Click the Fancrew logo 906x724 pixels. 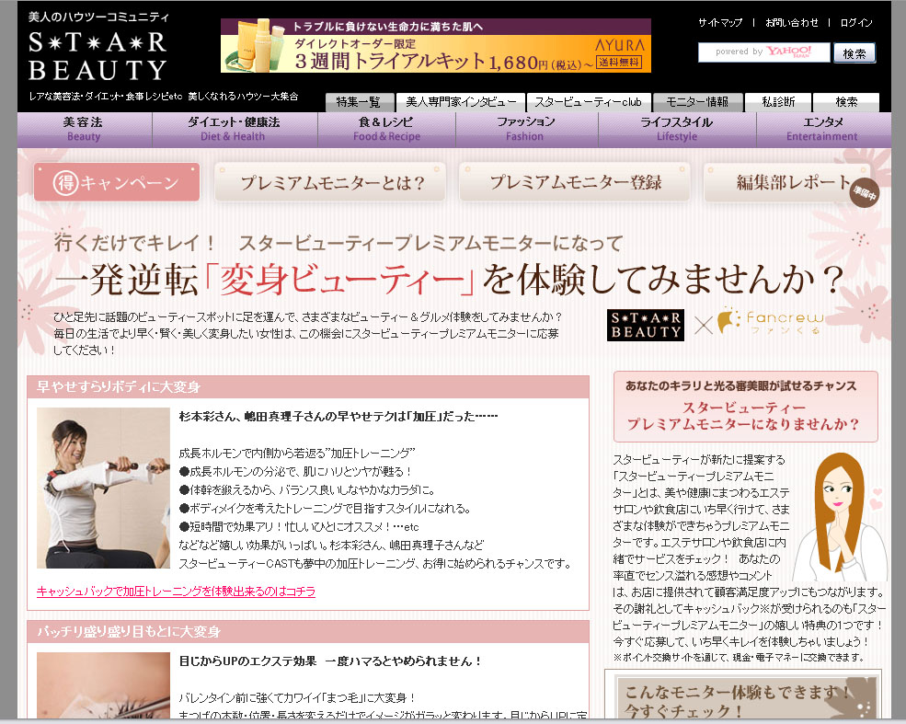pyautogui.click(x=770, y=321)
